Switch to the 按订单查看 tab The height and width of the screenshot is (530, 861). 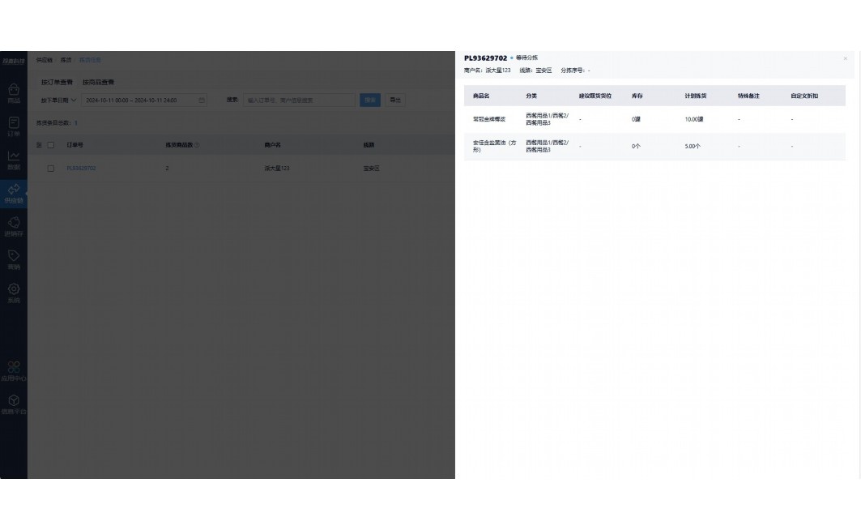[x=57, y=83]
